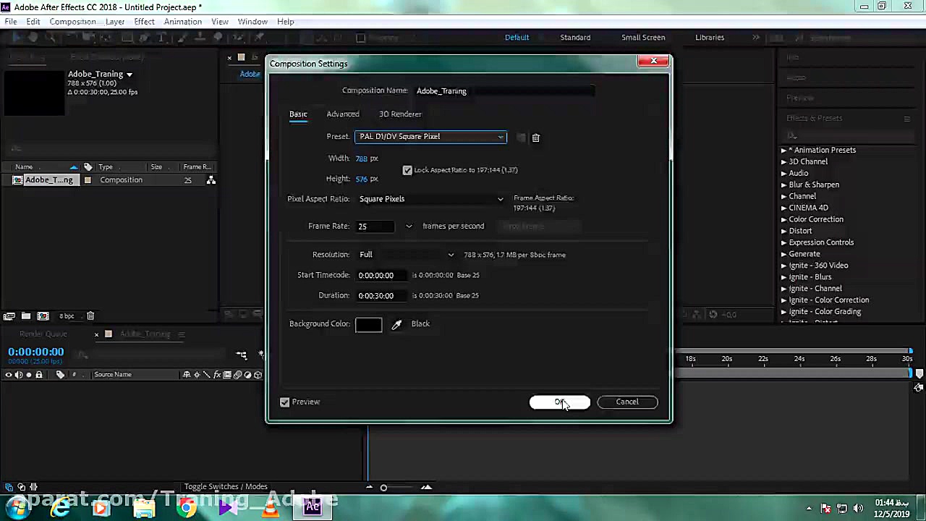This screenshot has height=521, width=926.
Task: Click the Label tag column icon in the timeline
Action: click(x=61, y=375)
